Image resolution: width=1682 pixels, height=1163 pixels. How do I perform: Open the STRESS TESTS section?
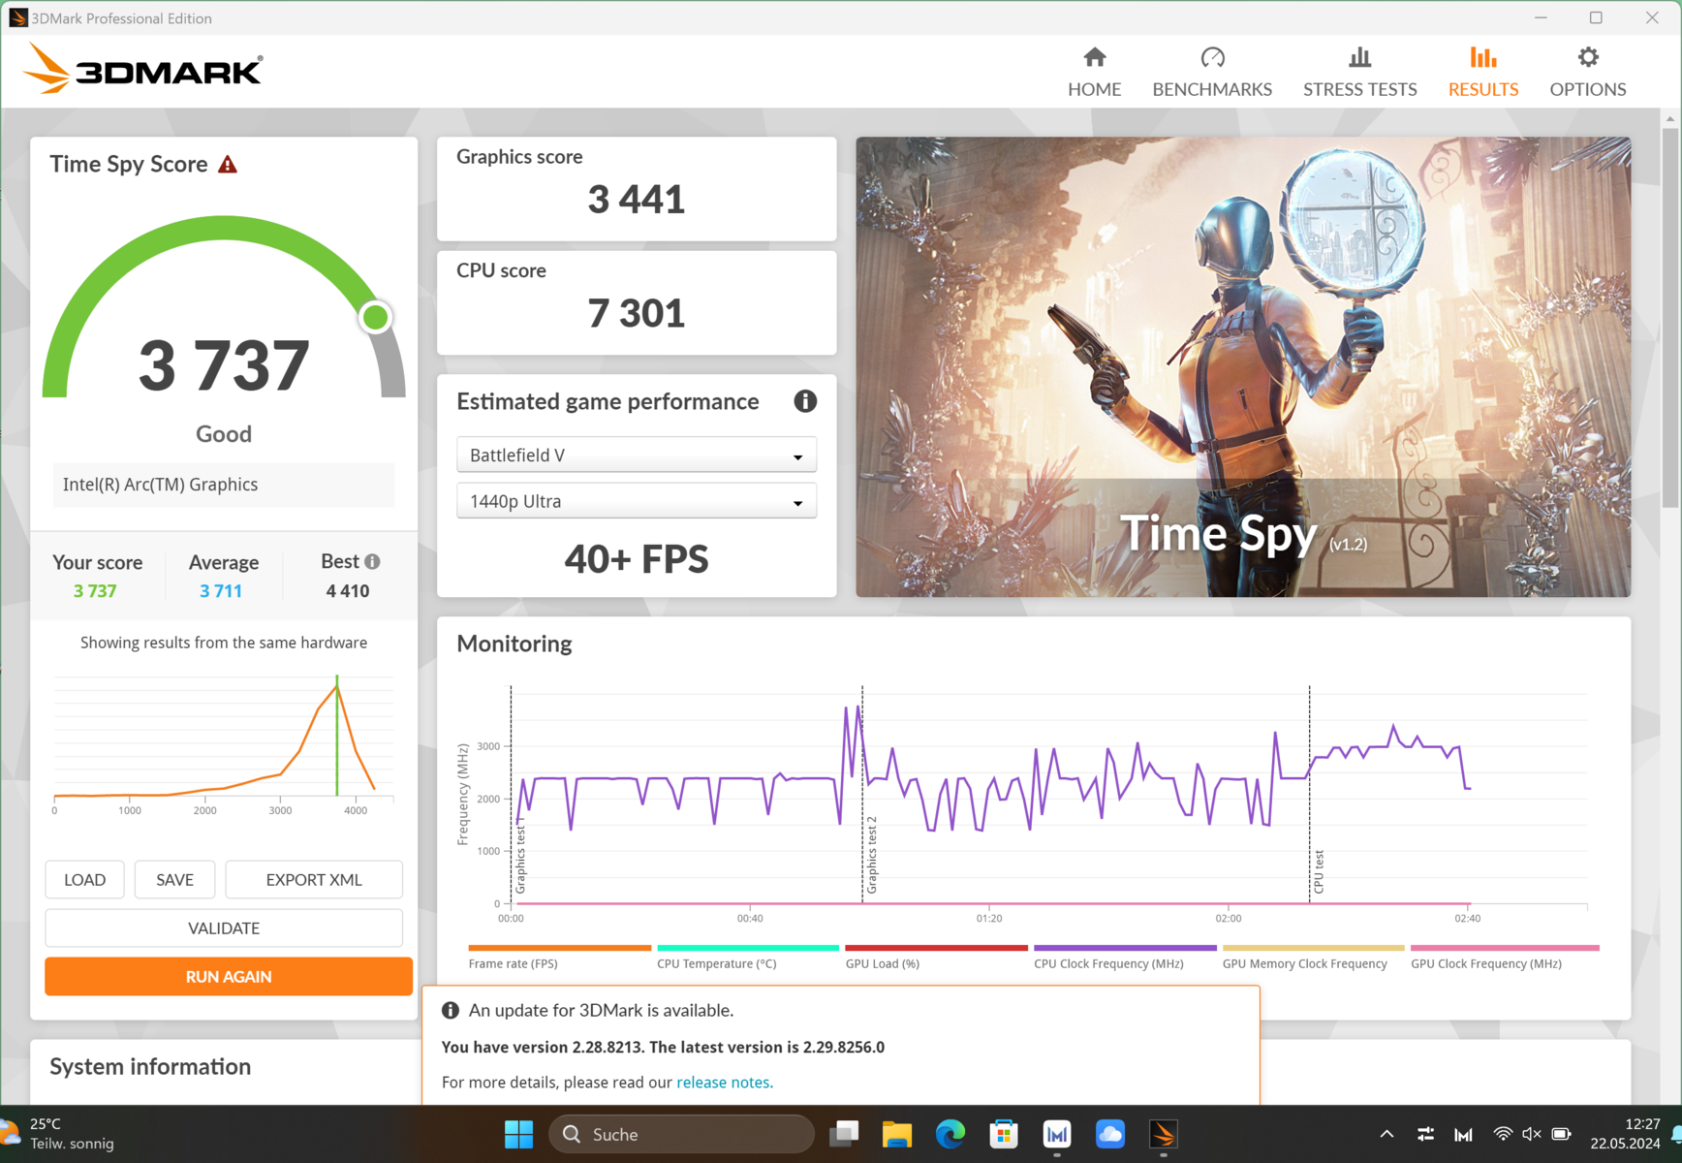click(x=1359, y=73)
